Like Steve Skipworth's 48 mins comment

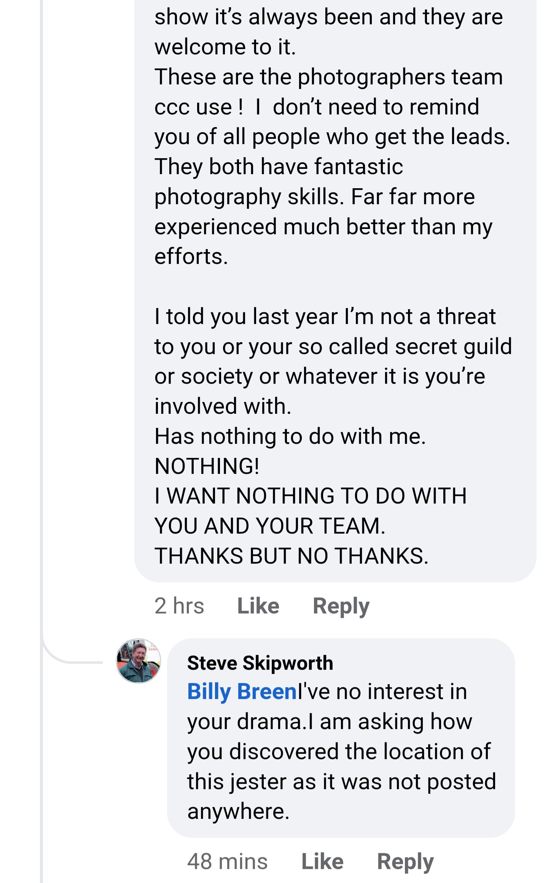(x=322, y=861)
